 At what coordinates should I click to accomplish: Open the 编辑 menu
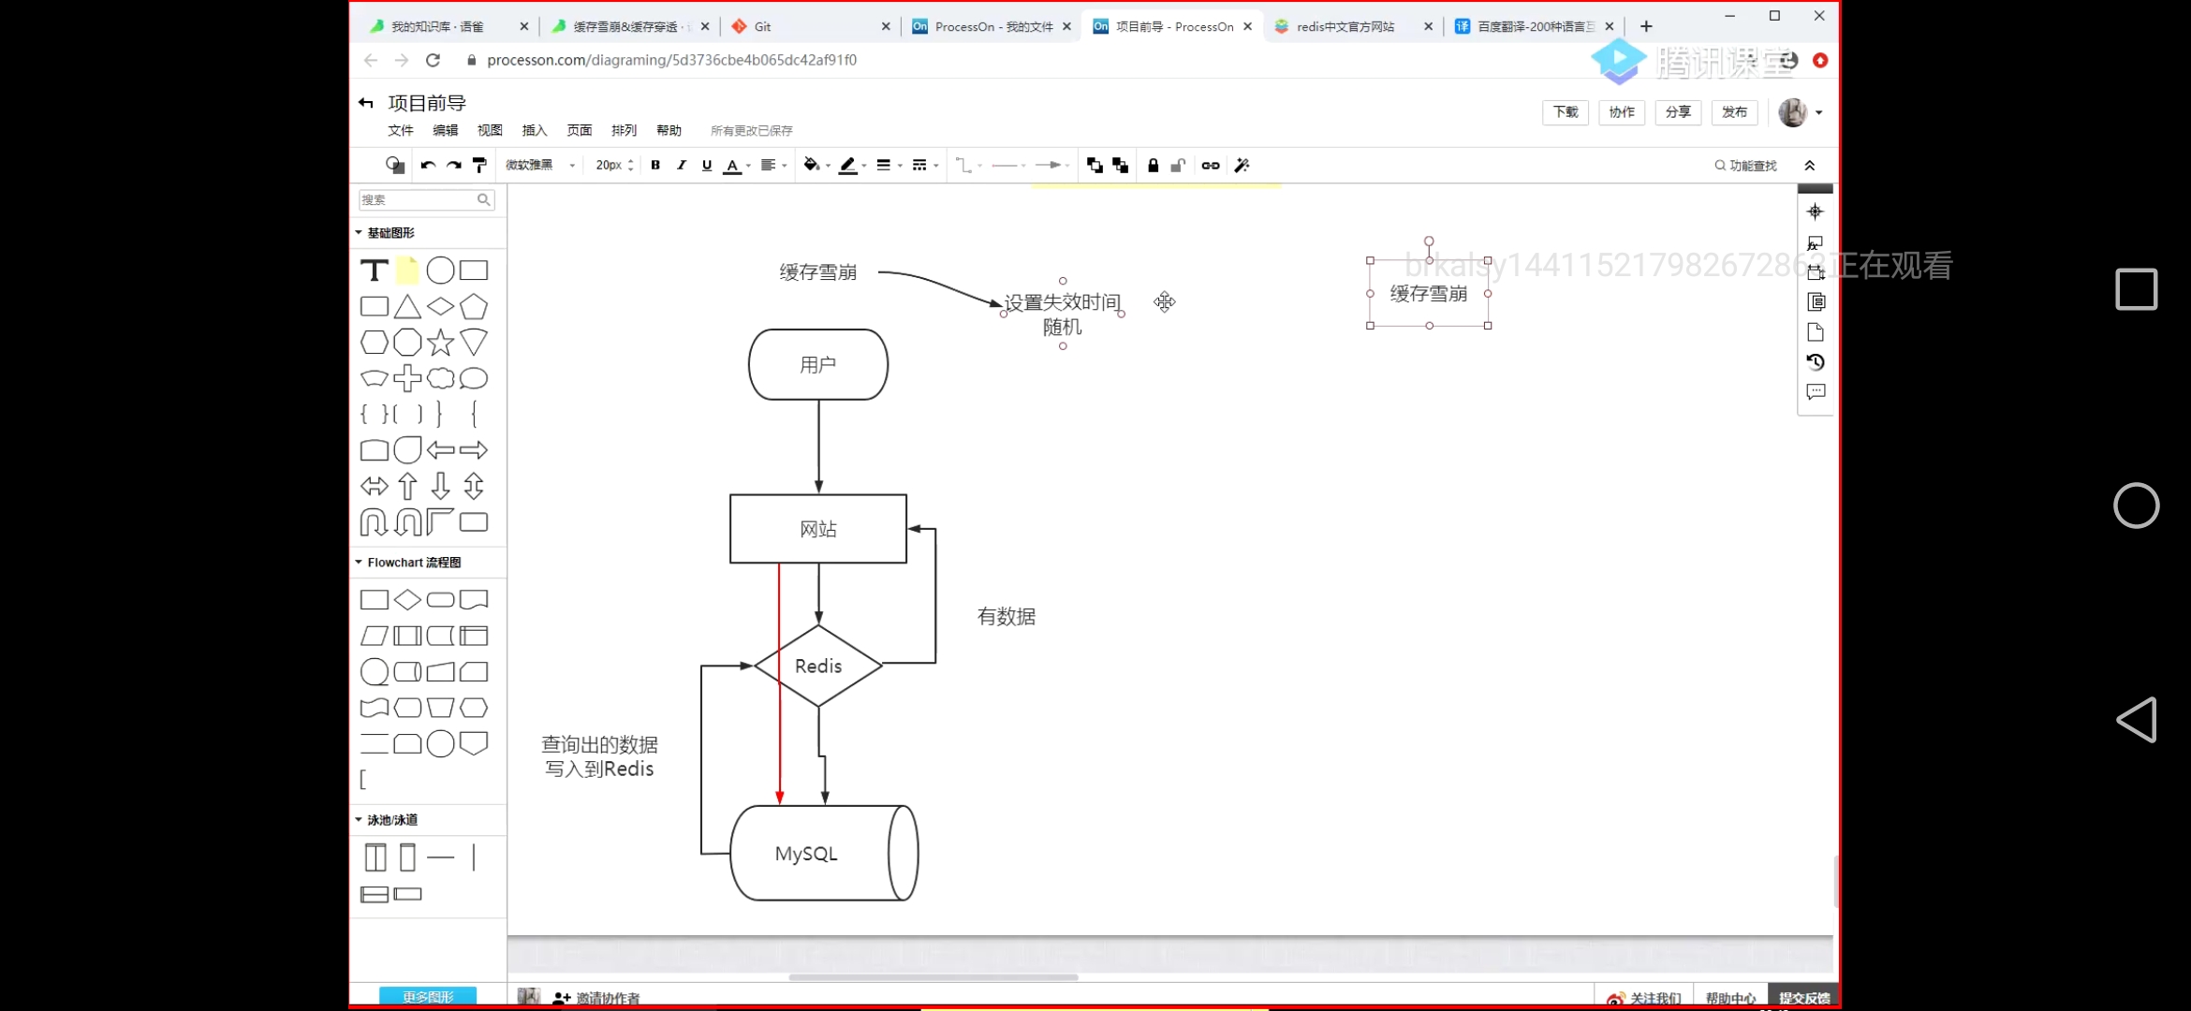(446, 130)
